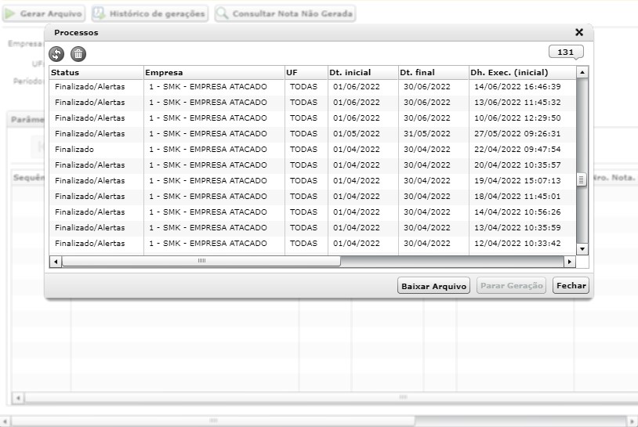Select row executed 19/04/2022 15:07:13

coord(313,180)
